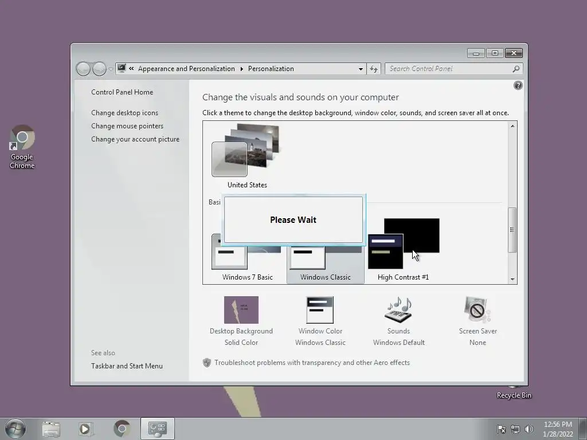Image resolution: width=587 pixels, height=440 pixels.
Task: Click the Forward navigation arrow button
Action: pyautogui.click(x=99, y=69)
